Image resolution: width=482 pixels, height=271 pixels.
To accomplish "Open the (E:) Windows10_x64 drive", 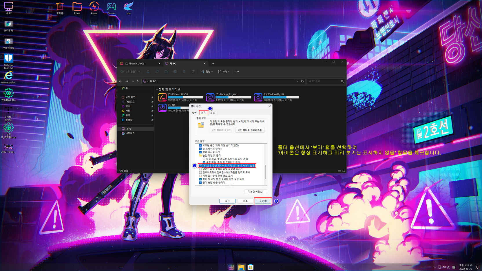I will [x=276, y=97].
